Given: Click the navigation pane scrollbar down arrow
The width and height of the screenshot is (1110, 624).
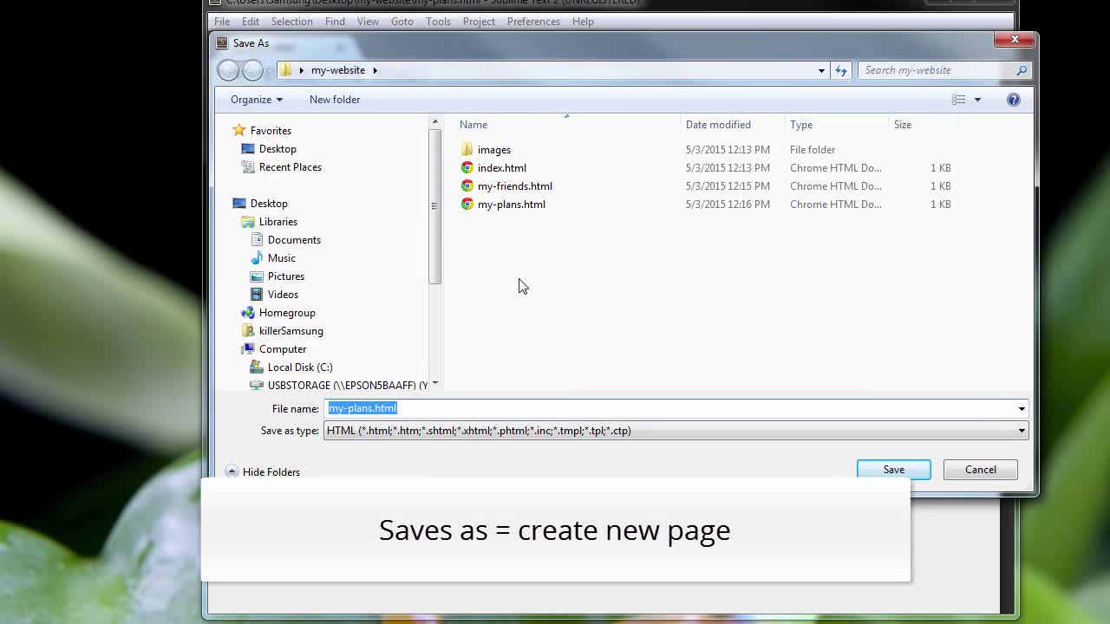Looking at the screenshot, I should click(x=435, y=384).
